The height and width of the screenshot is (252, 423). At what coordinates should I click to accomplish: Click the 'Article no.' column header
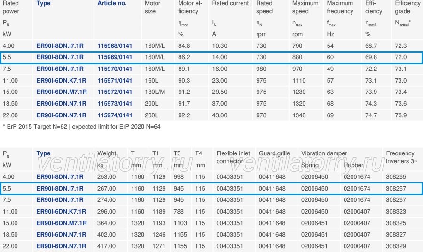coord(112,3)
